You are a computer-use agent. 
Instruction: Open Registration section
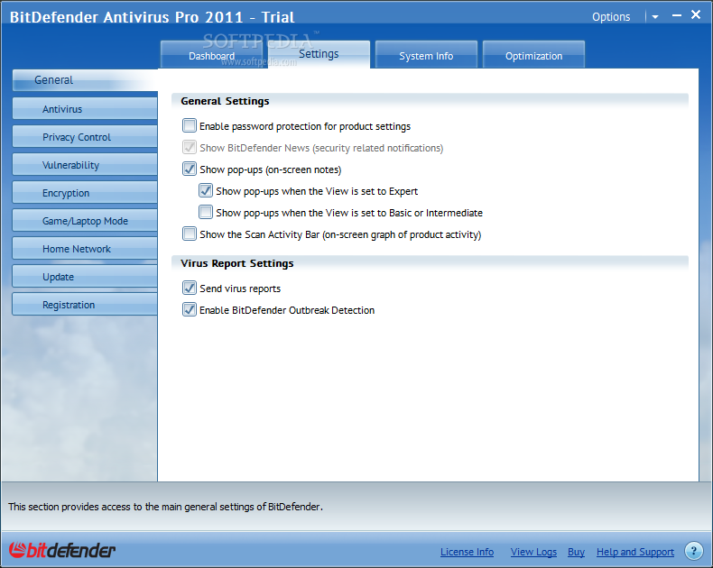[x=85, y=305]
